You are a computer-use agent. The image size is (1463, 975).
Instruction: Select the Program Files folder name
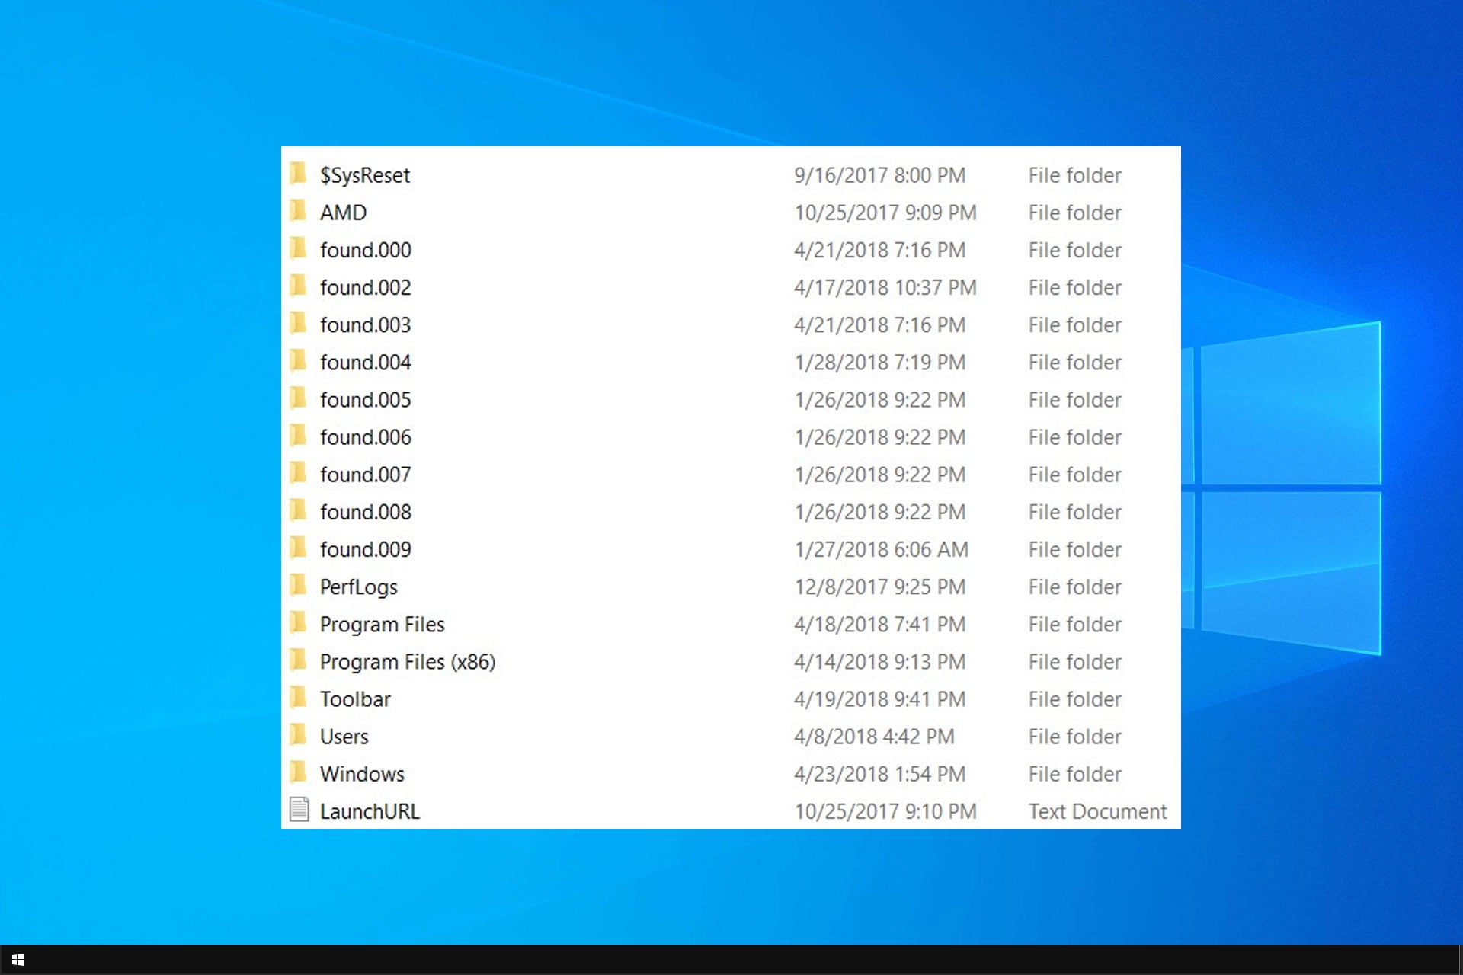pyautogui.click(x=382, y=624)
